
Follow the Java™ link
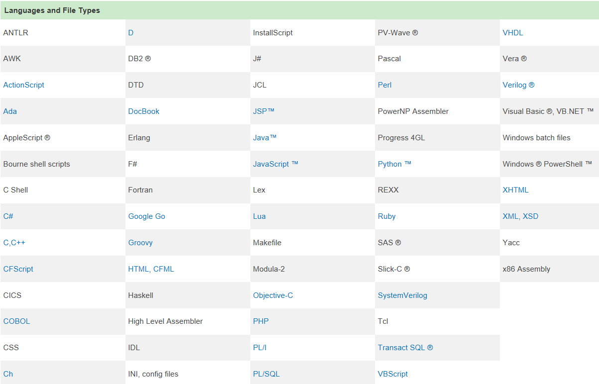click(x=265, y=138)
